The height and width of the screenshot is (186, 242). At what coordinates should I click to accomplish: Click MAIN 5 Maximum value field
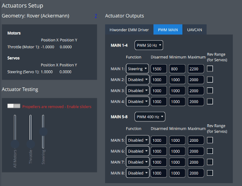(196, 140)
